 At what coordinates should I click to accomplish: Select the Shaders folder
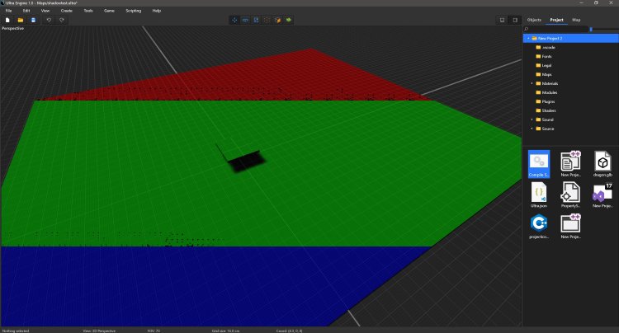549,110
